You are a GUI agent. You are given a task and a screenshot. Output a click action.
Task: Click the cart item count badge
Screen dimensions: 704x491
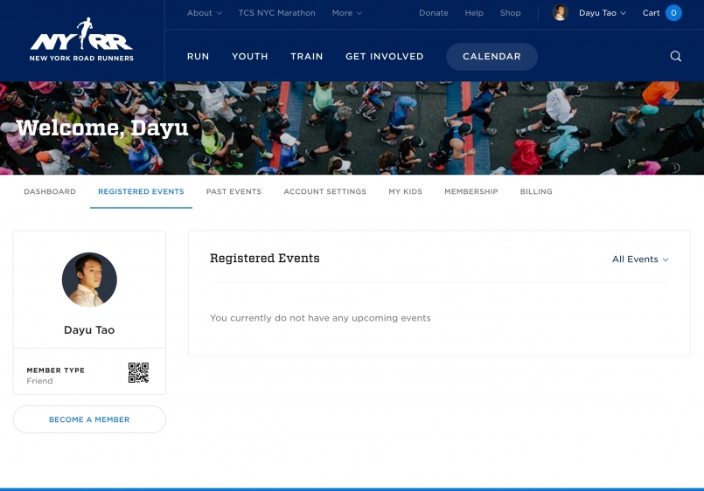click(673, 13)
